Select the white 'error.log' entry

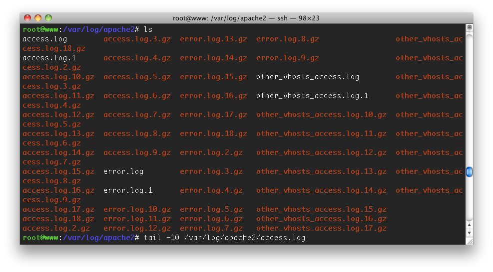tap(123, 171)
